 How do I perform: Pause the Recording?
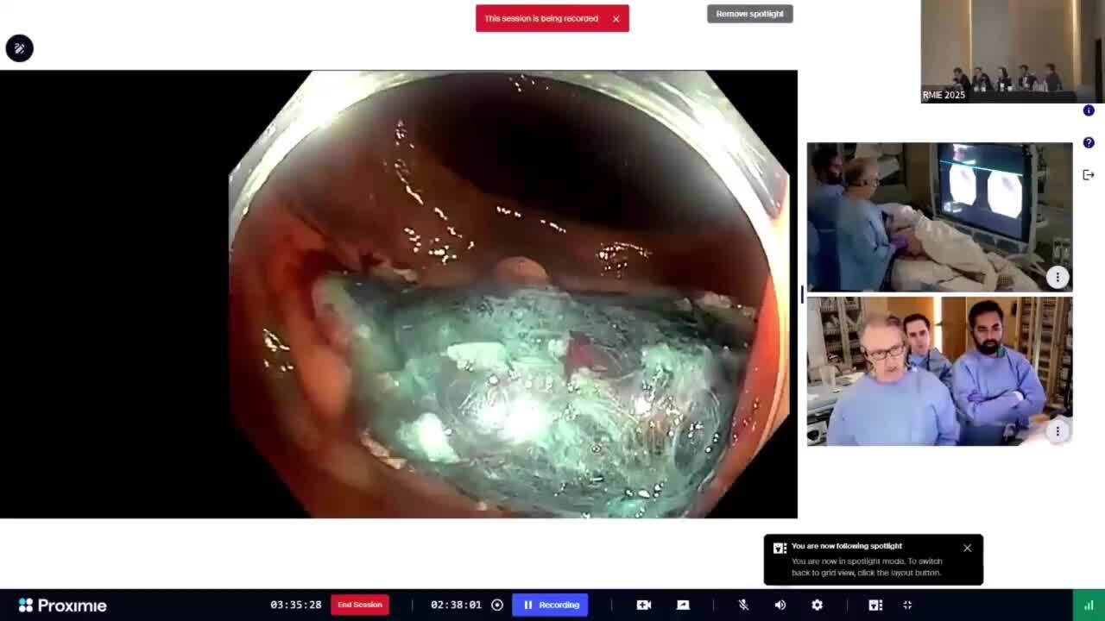click(x=551, y=605)
